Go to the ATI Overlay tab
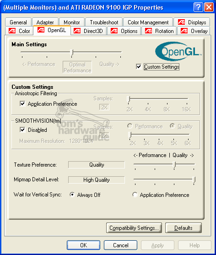 (194, 31)
